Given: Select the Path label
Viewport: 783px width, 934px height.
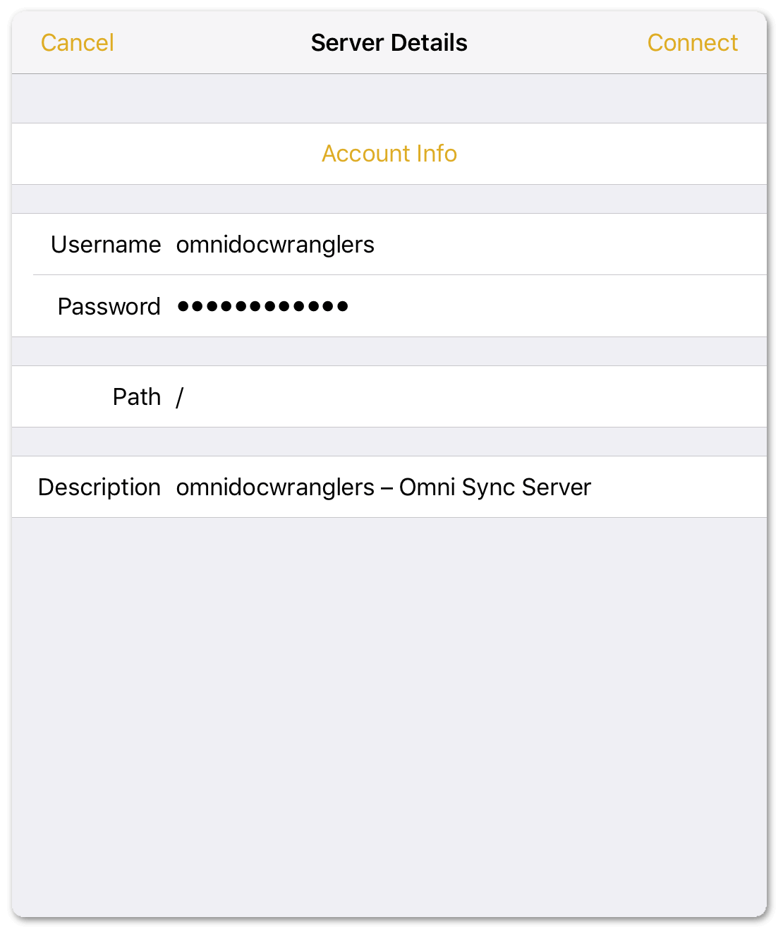Looking at the screenshot, I should point(137,397).
